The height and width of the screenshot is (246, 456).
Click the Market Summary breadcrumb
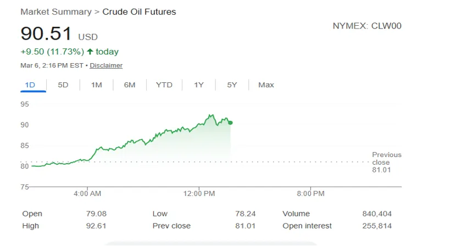click(55, 12)
